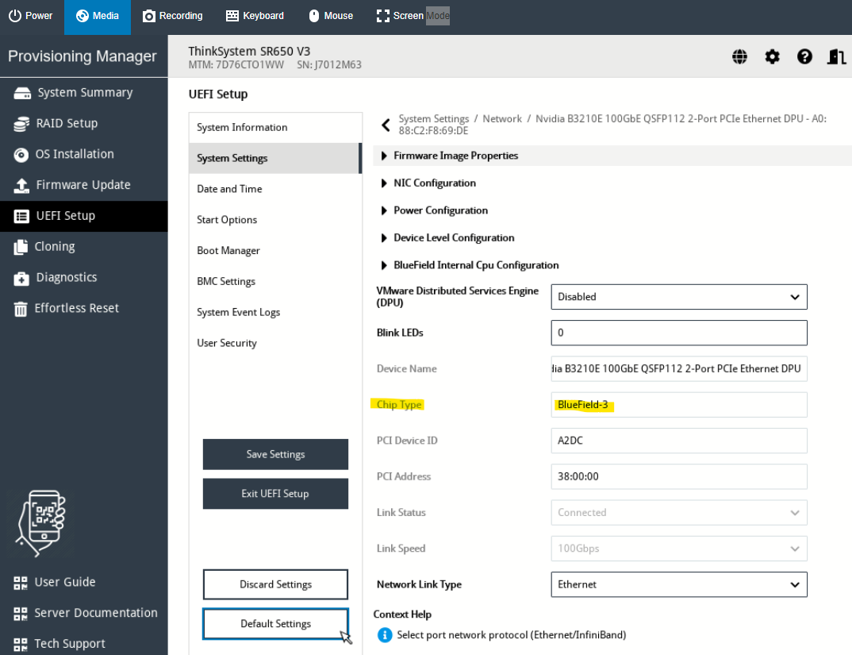
Task: Open the Keyboard menu
Action: 255,16
